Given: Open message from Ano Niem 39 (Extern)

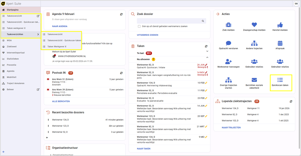Looking at the screenshot, I should coord(85,93).
